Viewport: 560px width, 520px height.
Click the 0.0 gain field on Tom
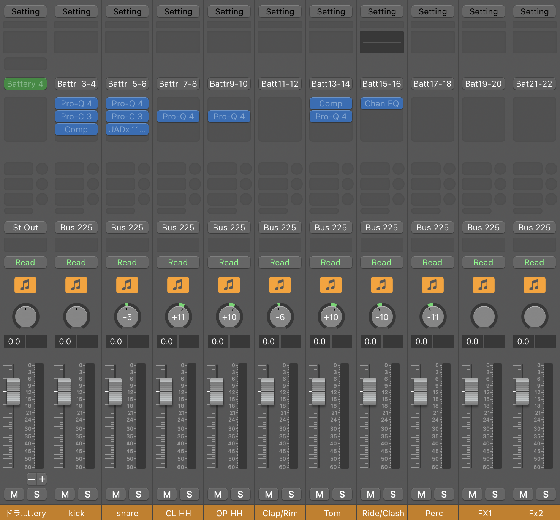pos(320,341)
